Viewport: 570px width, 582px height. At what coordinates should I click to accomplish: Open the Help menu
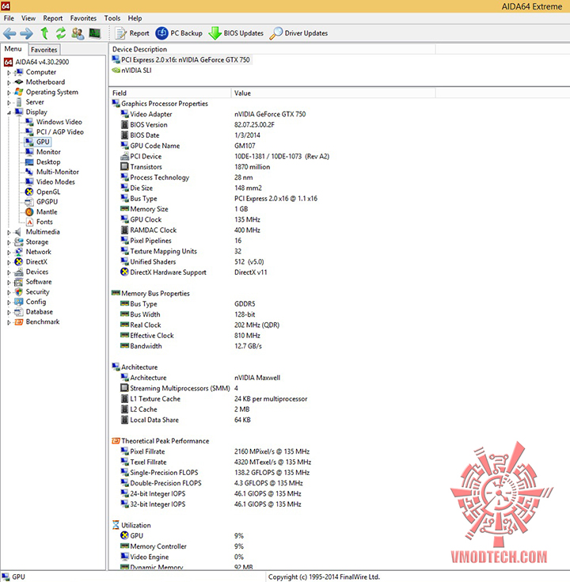(135, 18)
